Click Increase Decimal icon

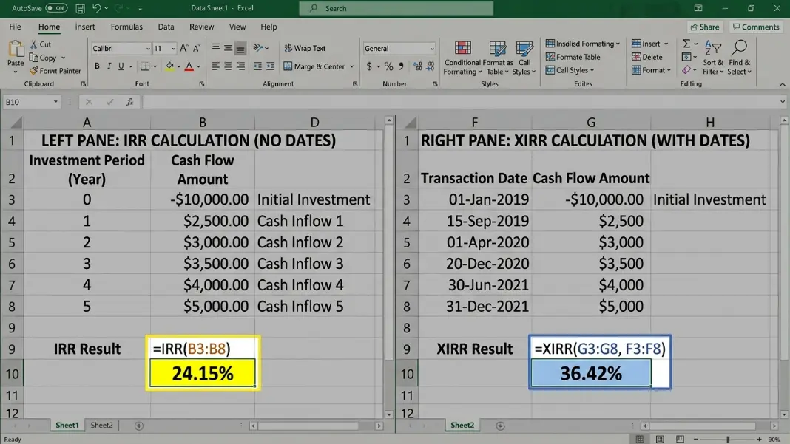[x=417, y=66]
